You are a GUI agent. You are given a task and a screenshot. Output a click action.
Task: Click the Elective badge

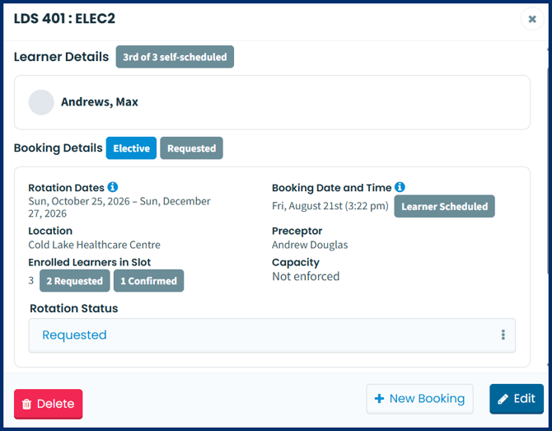tap(131, 148)
